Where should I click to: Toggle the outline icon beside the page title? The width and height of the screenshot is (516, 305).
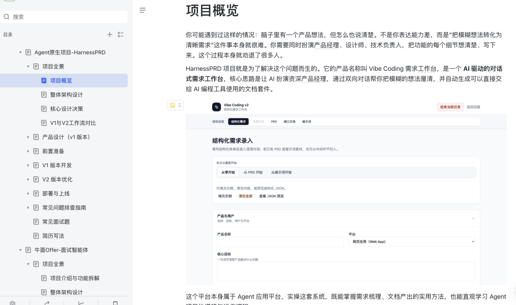coord(142,10)
